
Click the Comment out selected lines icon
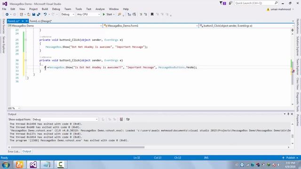[129, 15]
